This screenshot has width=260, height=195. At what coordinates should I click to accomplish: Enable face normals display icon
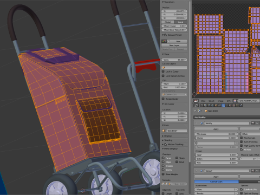[x=170, y=184]
